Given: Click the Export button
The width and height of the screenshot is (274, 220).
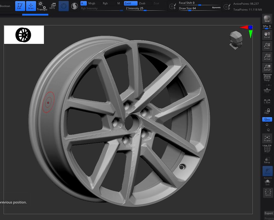Looking at the screenshot, I should pyautogui.click(x=269, y=213).
